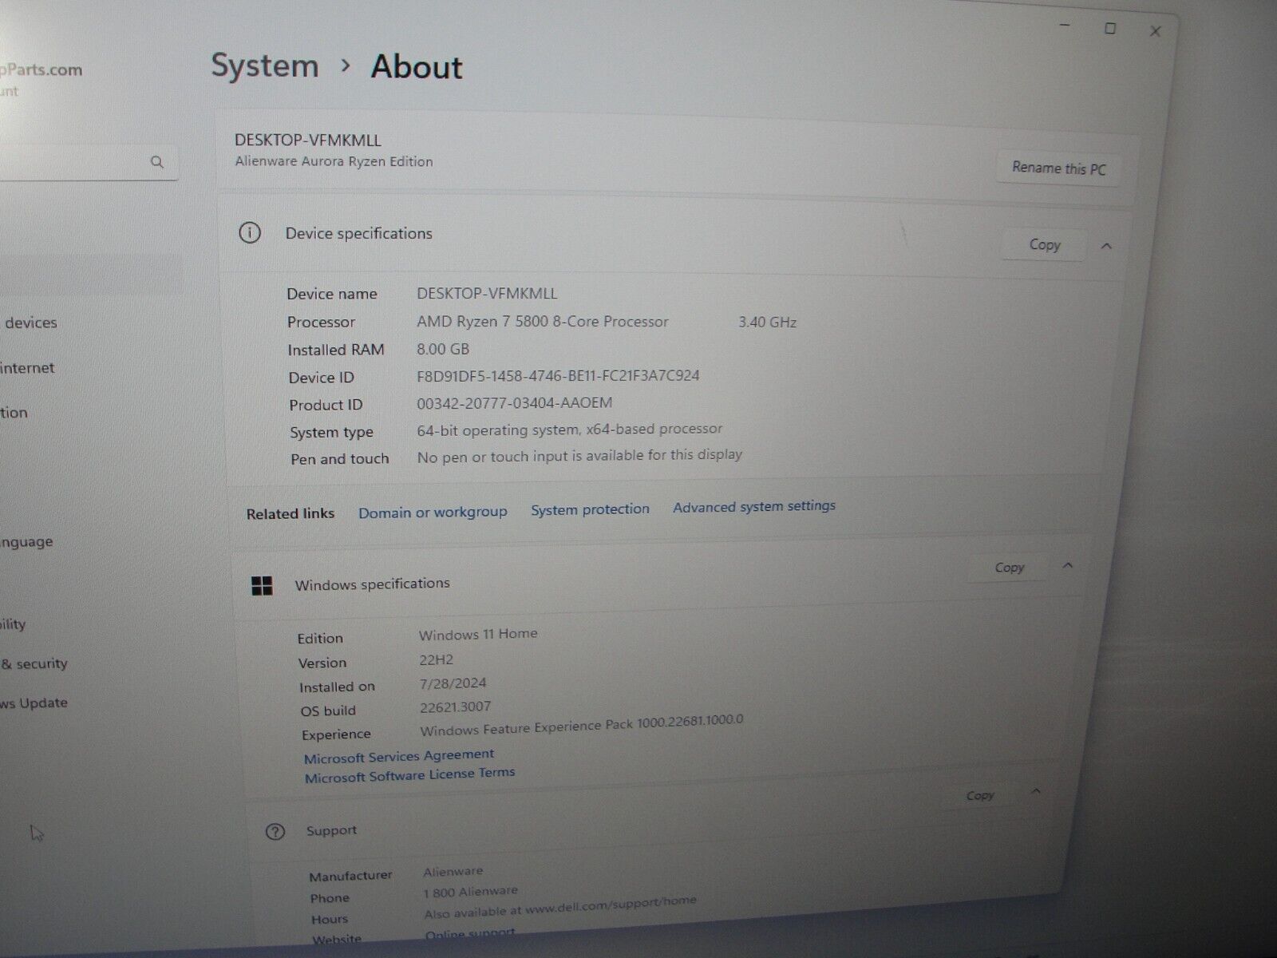The height and width of the screenshot is (958, 1277).
Task: Click the Rename this PC button
Action: [1058, 168]
